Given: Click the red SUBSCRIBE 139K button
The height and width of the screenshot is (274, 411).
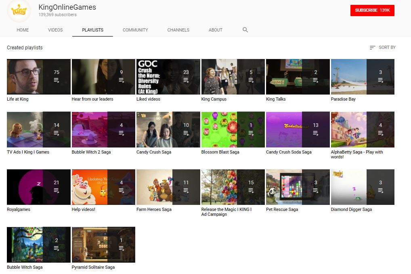Looking at the screenshot, I should coord(372,11).
